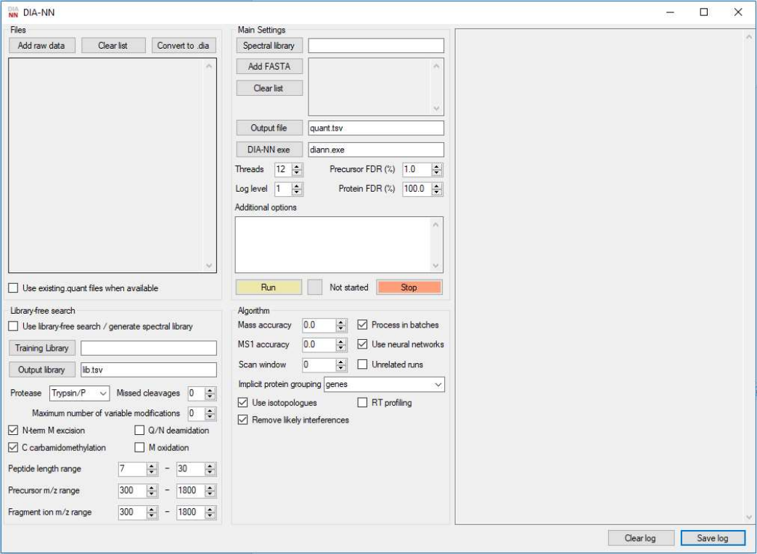Click the Output library button
Image resolution: width=757 pixels, height=554 pixels.
42,370
